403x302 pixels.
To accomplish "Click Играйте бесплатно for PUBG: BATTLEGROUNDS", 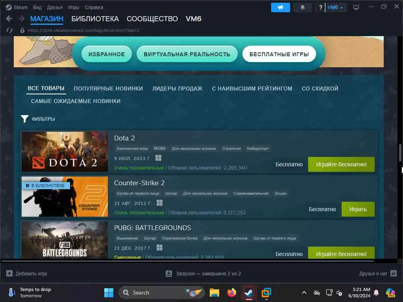I will (341, 253).
